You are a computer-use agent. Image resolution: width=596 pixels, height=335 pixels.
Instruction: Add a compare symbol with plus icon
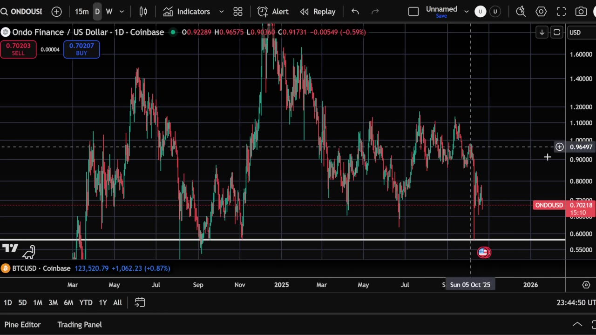click(56, 12)
